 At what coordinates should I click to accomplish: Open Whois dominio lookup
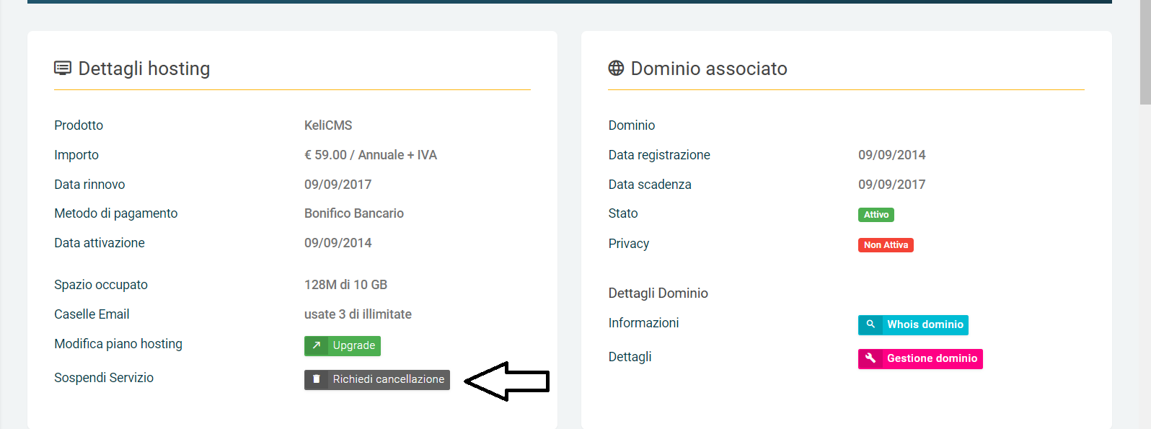[913, 325]
